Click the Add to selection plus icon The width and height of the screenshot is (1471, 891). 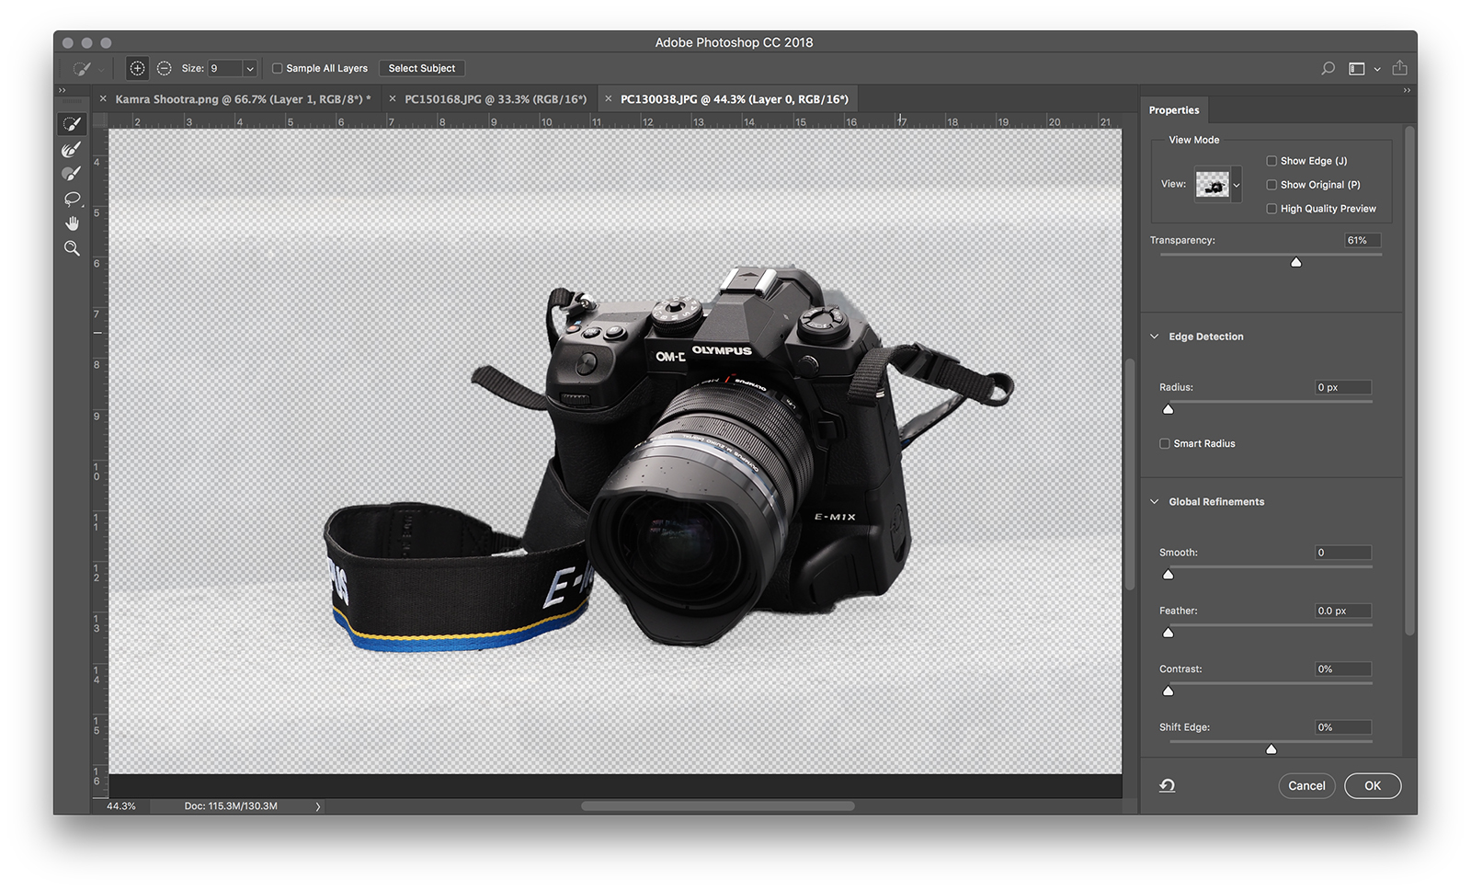137,68
